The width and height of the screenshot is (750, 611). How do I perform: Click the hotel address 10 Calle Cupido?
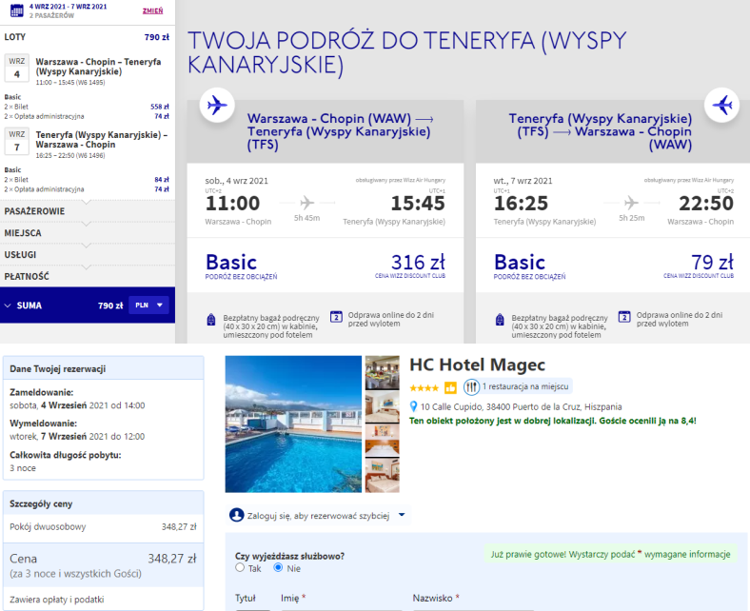coord(522,406)
